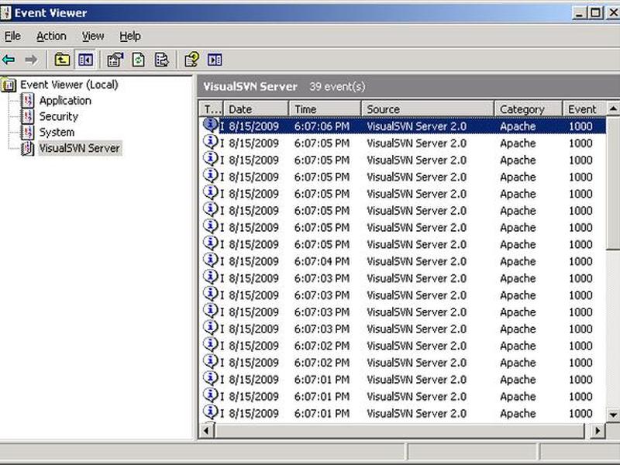Open the Help menu

coord(130,36)
